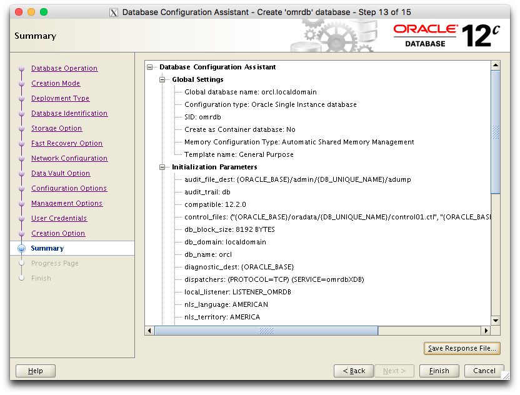The height and width of the screenshot is (395, 520).
Task: Open the Creation Option step
Action: point(58,233)
